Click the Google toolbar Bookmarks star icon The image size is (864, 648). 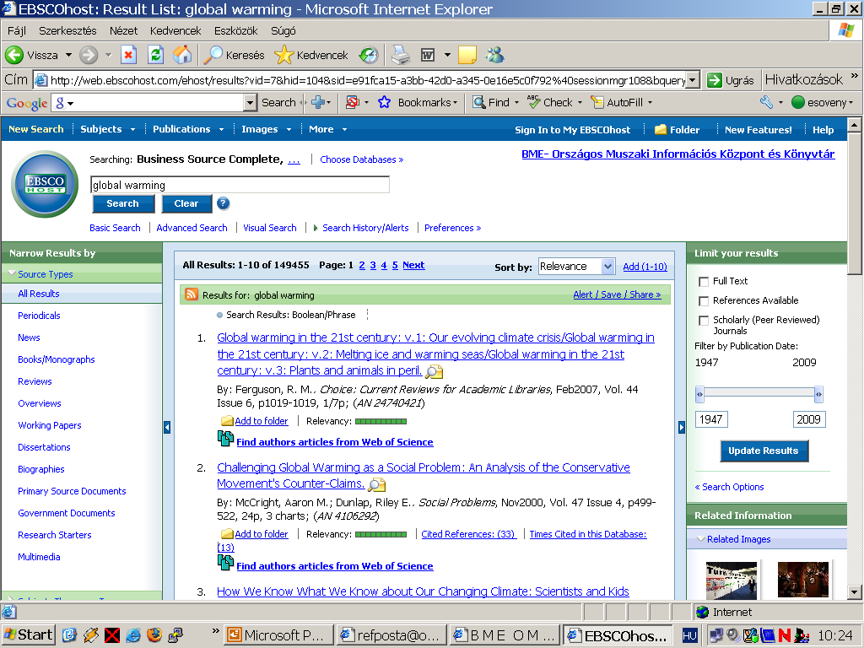click(384, 102)
